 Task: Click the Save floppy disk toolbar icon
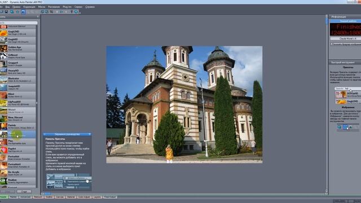point(6,12)
